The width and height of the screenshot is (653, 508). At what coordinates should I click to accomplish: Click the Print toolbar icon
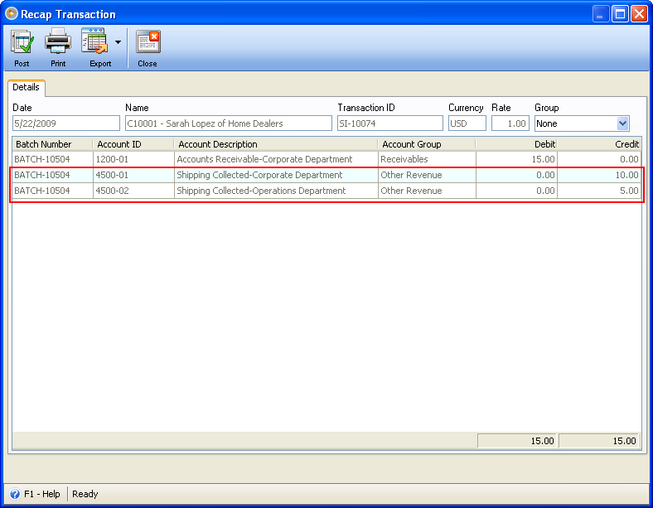(x=58, y=41)
